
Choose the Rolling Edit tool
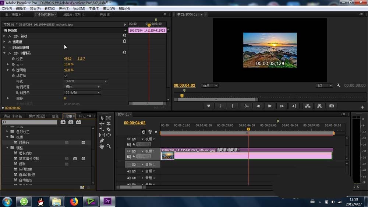coord(109,124)
